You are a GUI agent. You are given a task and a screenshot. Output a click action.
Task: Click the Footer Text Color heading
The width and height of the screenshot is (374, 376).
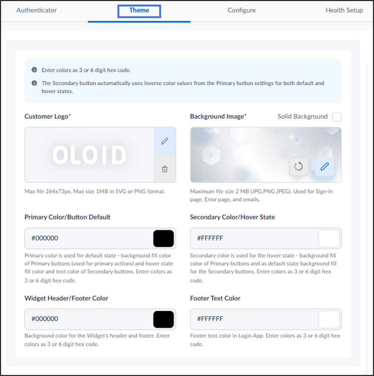click(215, 298)
